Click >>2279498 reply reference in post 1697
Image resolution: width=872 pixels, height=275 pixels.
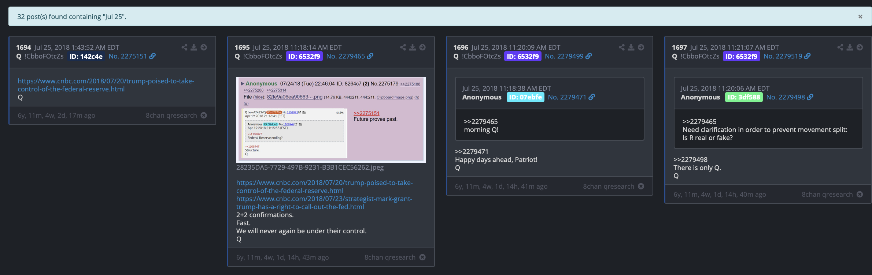[690, 159]
